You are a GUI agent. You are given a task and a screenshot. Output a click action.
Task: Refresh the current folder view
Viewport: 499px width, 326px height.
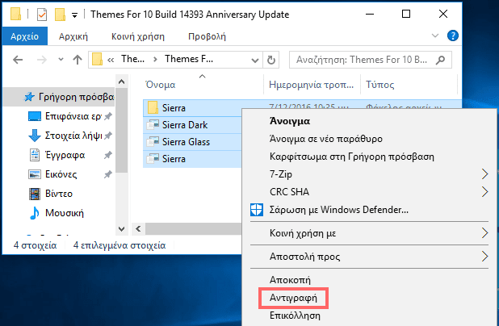(x=271, y=59)
